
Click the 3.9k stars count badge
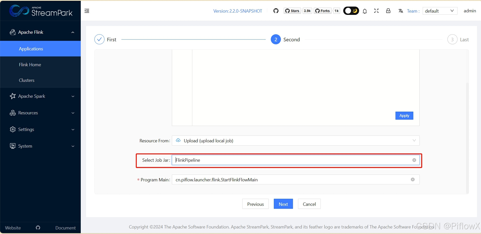coord(307,11)
